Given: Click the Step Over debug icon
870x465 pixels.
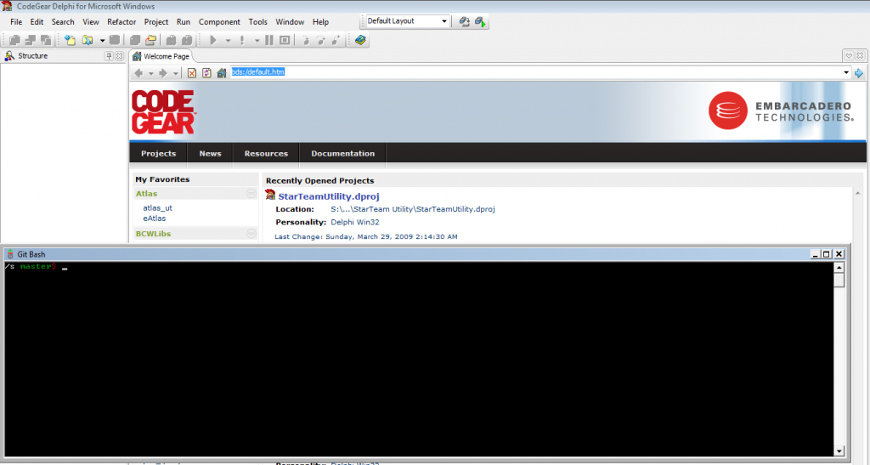Looking at the screenshot, I should [320, 40].
